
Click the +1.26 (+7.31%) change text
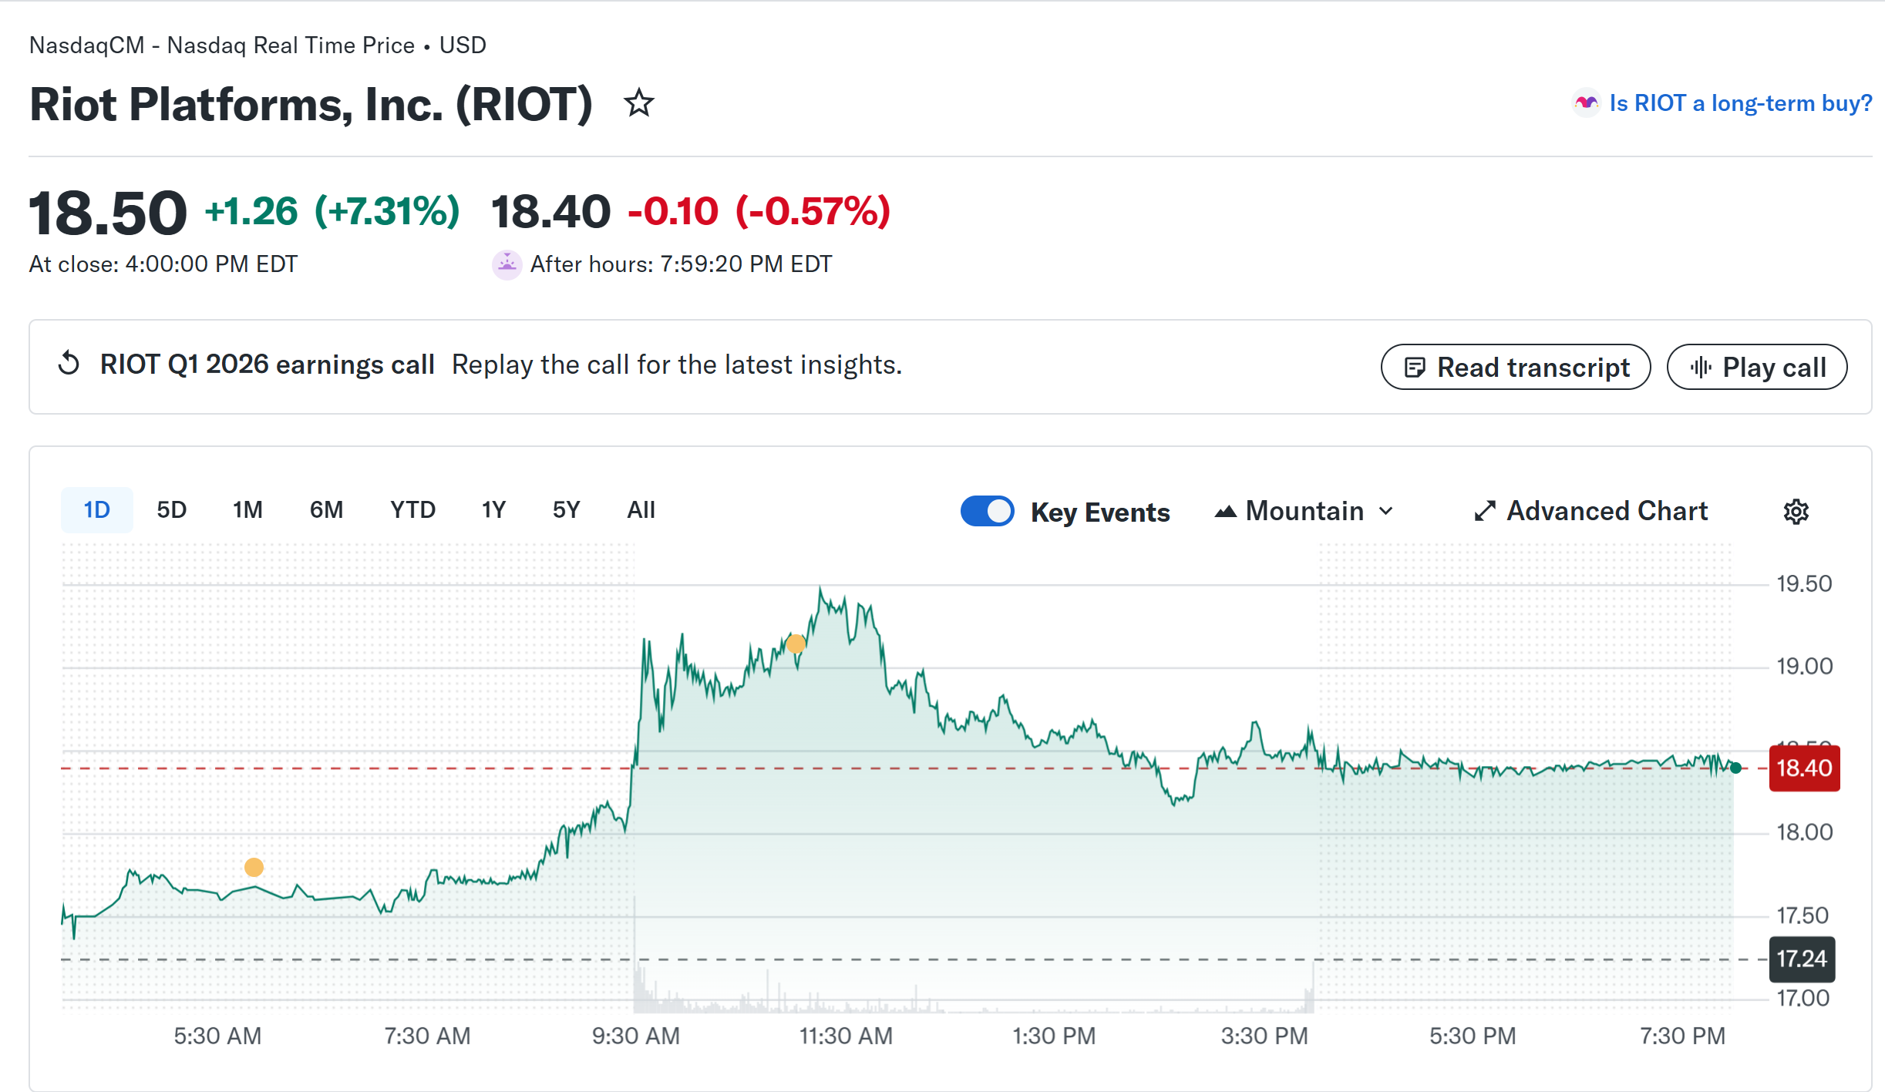tap(332, 211)
